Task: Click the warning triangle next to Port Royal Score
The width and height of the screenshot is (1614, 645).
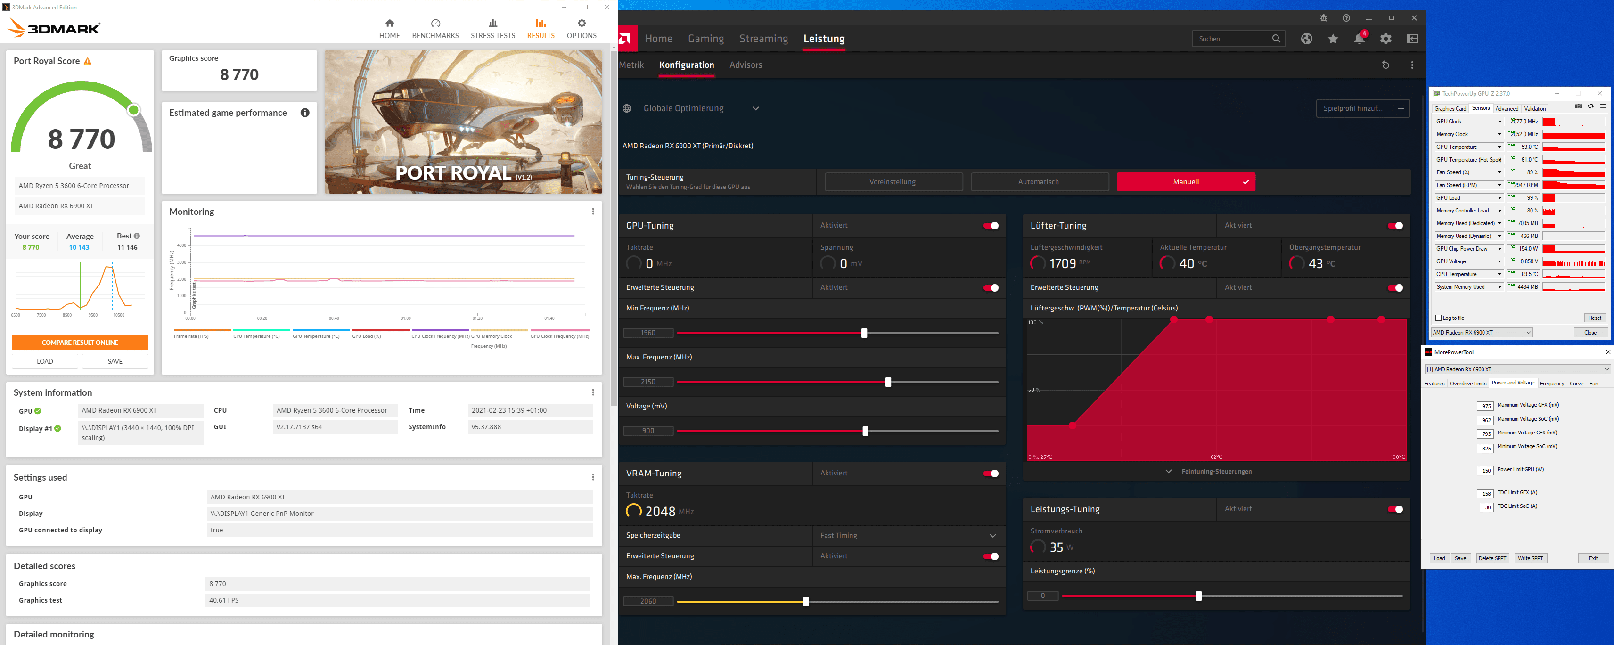Action: tap(88, 61)
